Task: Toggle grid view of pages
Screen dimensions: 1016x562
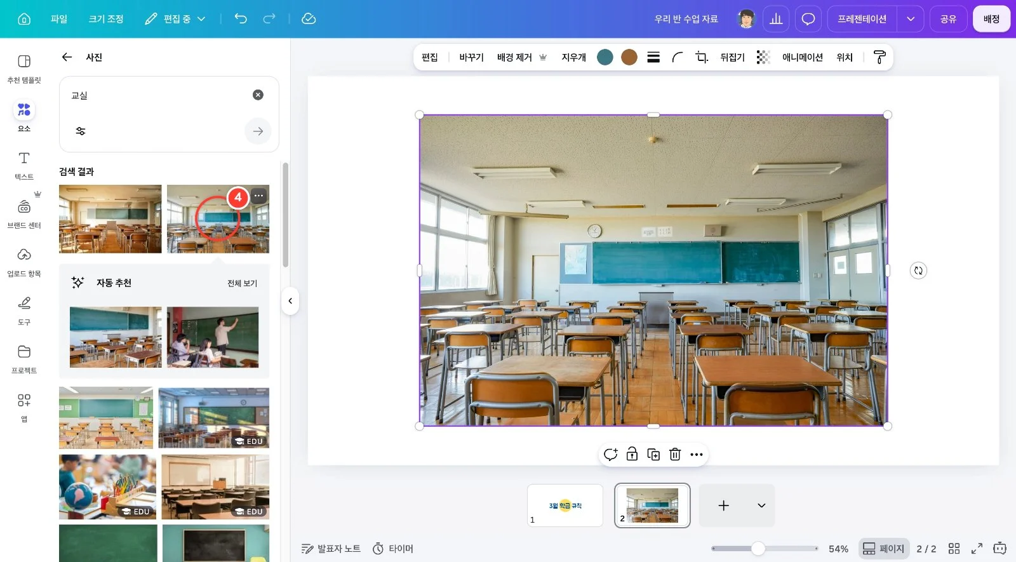Action: pyautogui.click(x=954, y=548)
